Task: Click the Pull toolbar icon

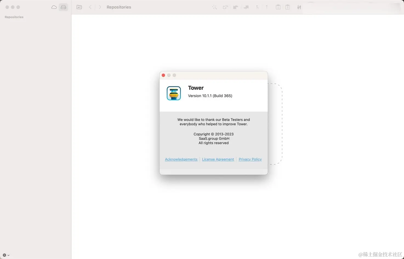Action: (235, 7)
